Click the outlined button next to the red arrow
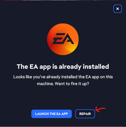This screenshot has width=126, height=127. tap(85, 114)
